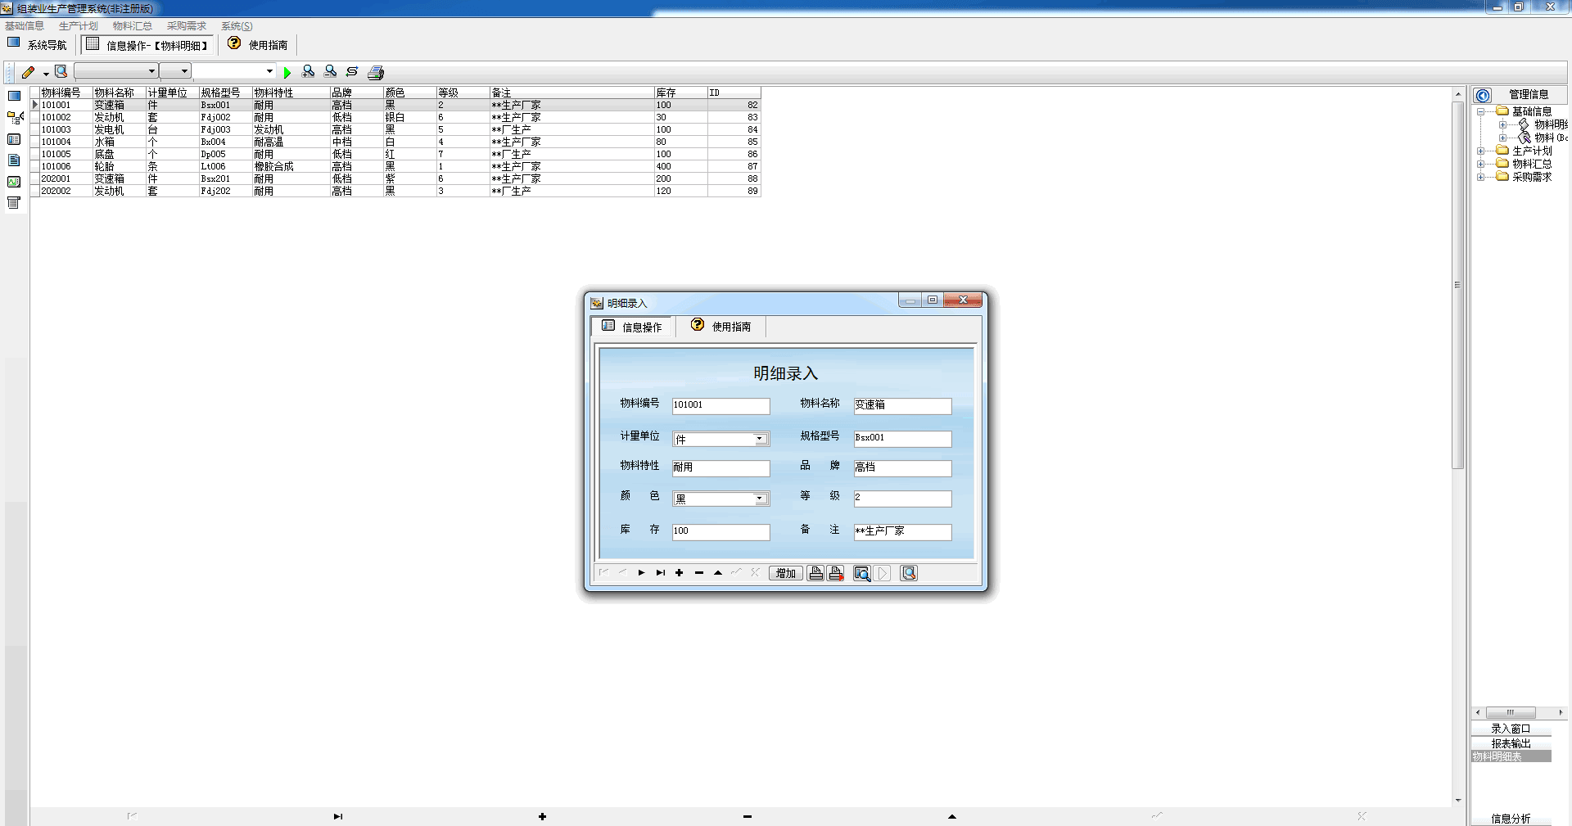1572x826 pixels.
Task: Click the blue back arrow beside 管理信息
Action: 1483,95
